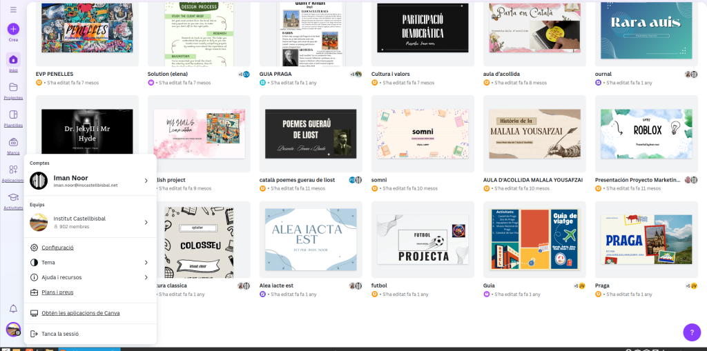This screenshot has width=707, height=351.
Task: Click the purple Crea plus button
Action: coord(13,29)
